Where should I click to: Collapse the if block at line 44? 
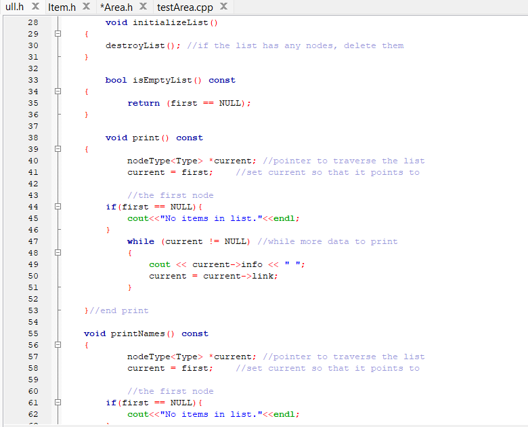pos(58,207)
